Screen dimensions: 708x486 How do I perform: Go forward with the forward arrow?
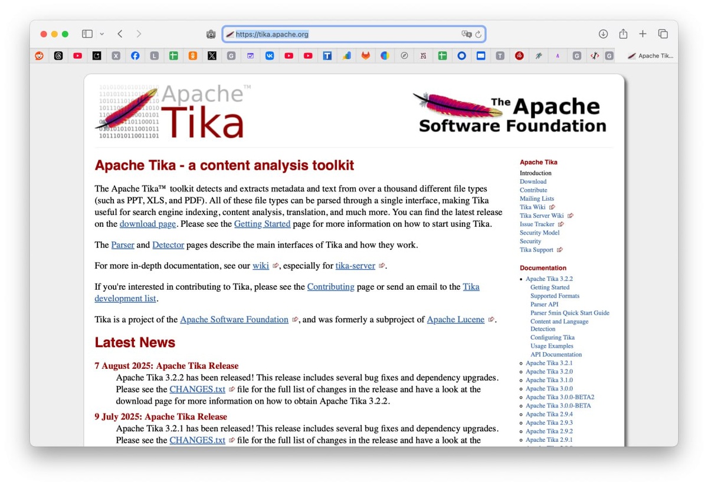pos(139,34)
